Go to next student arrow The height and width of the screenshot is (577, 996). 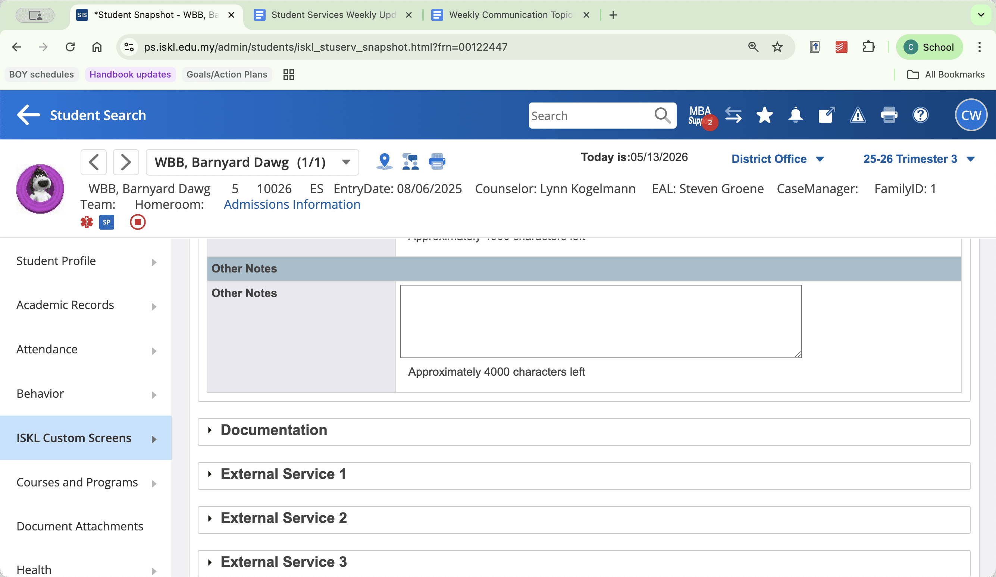(x=126, y=162)
